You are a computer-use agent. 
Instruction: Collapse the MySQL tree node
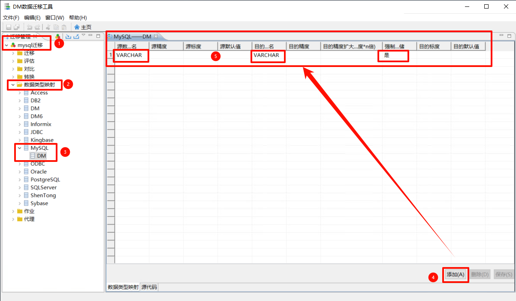[x=20, y=148]
